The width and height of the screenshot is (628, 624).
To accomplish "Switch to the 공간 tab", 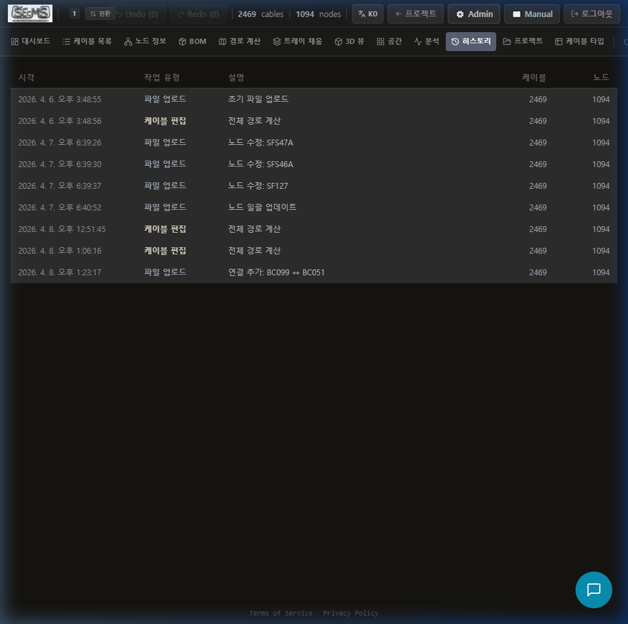I will click(389, 41).
